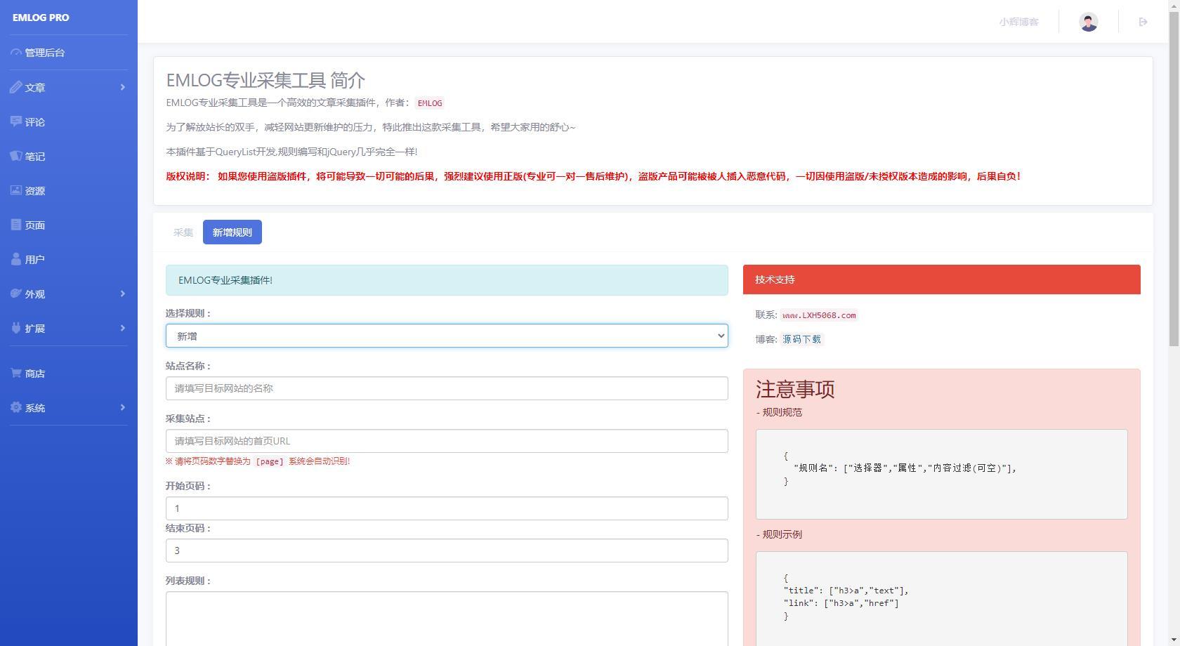
Task: Click the 开始页码 field with value 1
Action: pyautogui.click(x=447, y=508)
